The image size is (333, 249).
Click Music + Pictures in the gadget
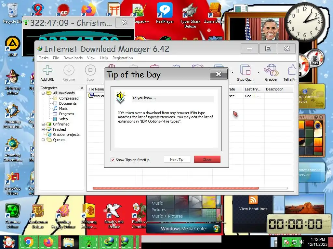(x=167, y=216)
